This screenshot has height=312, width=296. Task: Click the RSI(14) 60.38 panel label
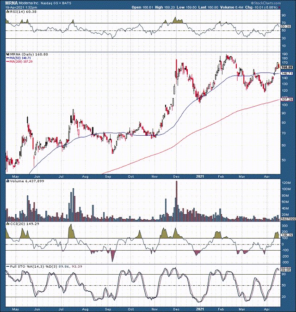tap(23, 12)
